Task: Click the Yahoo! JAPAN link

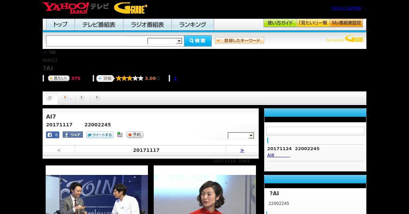Action: click(x=346, y=8)
